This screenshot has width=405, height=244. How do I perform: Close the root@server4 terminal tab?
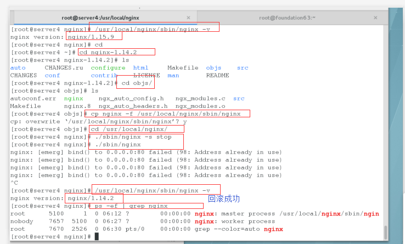tap(188, 18)
